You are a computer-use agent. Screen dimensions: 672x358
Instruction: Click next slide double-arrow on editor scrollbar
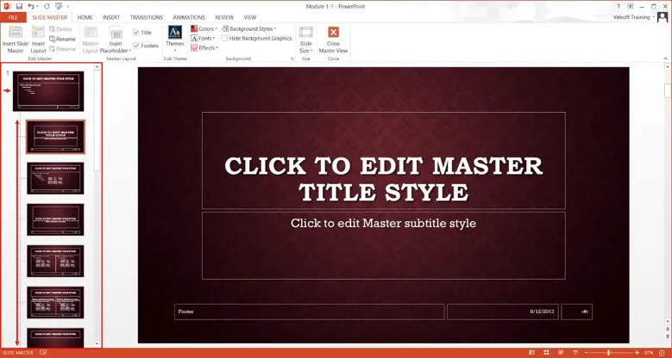[668, 335]
